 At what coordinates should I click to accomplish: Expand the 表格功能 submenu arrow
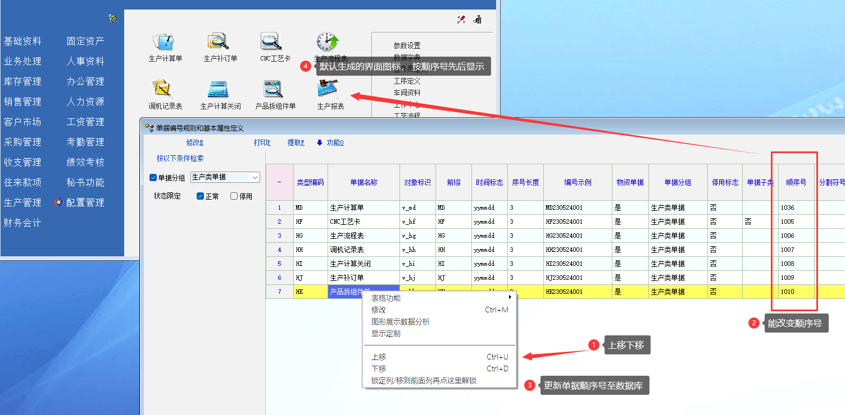pyautogui.click(x=510, y=297)
